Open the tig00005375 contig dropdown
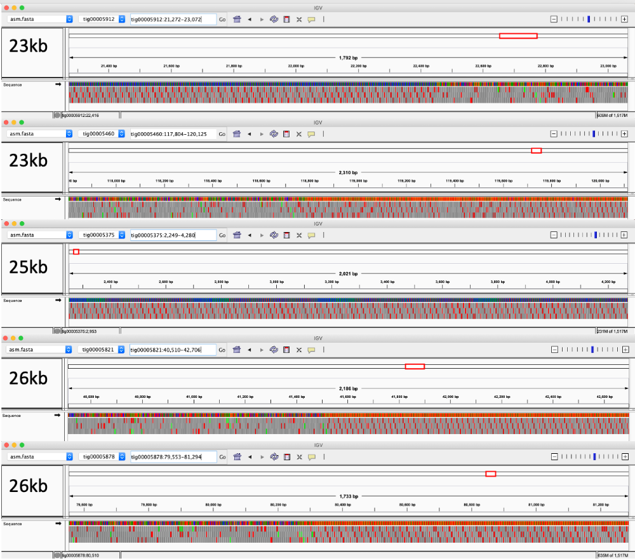The image size is (635, 560). pyautogui.click(x=102, y=235)
